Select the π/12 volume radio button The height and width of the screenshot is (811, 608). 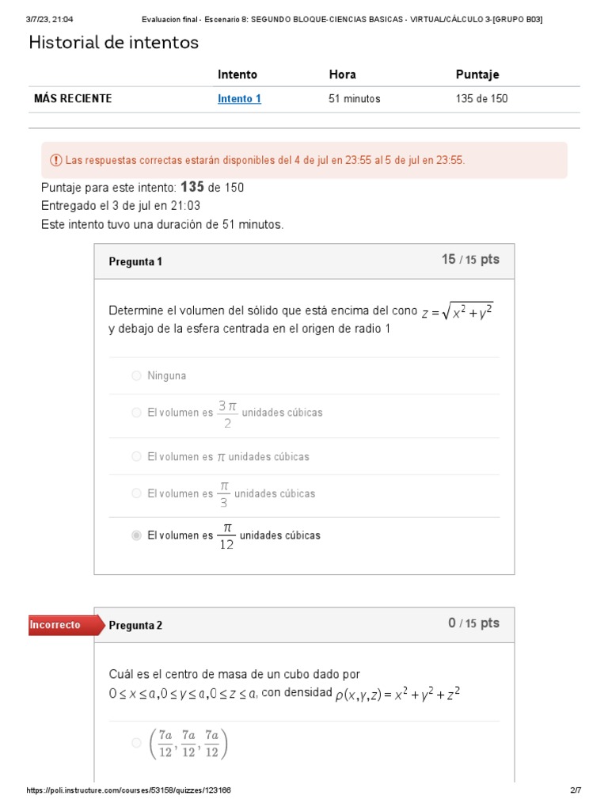(136, 535)
